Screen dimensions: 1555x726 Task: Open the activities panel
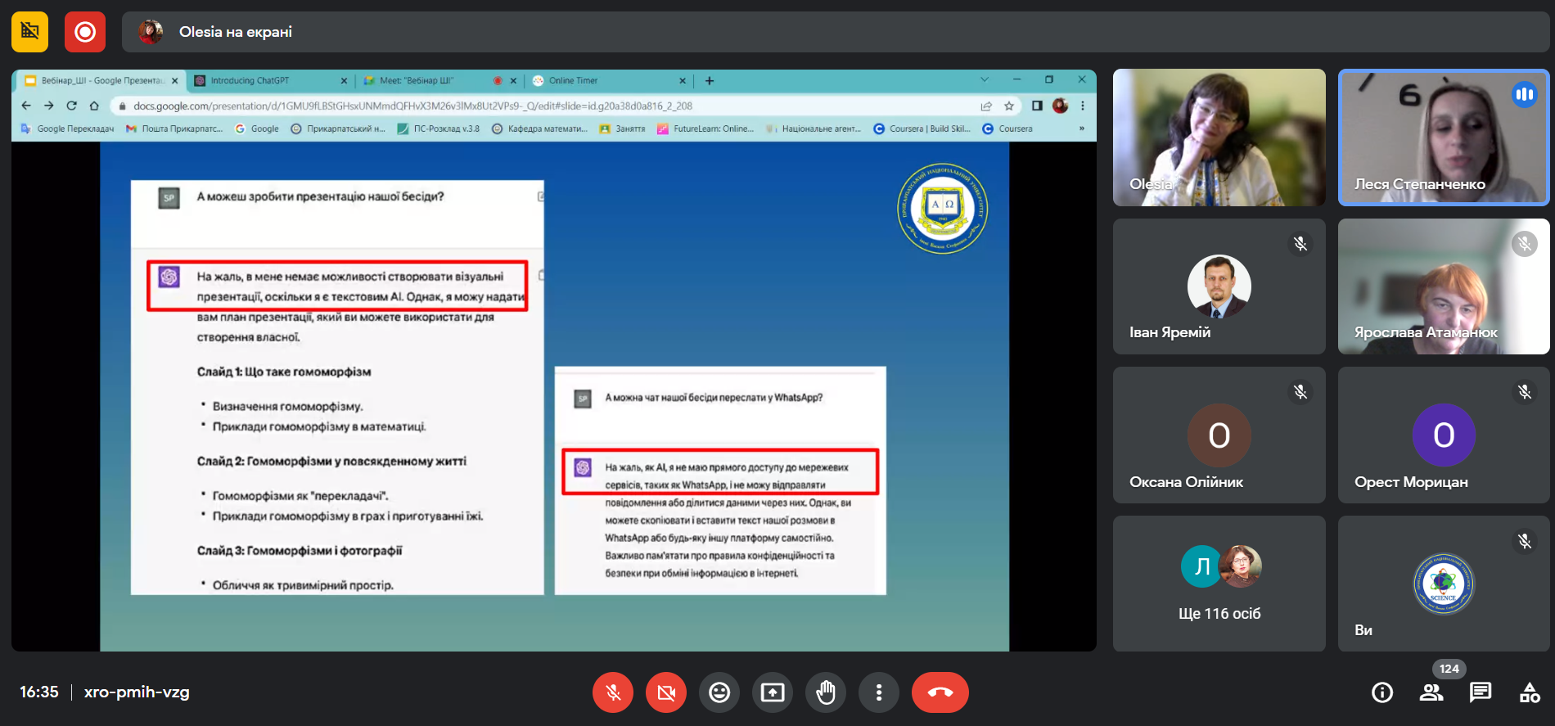click(1529, 692)
